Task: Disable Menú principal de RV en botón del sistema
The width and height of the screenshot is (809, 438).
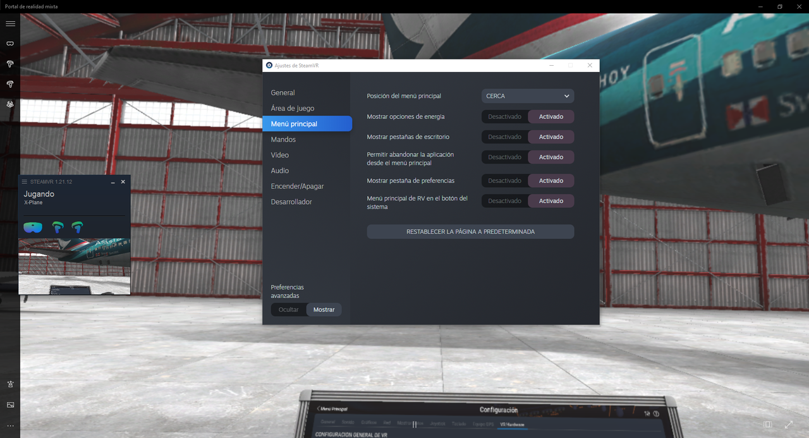Action: point(504,200)
